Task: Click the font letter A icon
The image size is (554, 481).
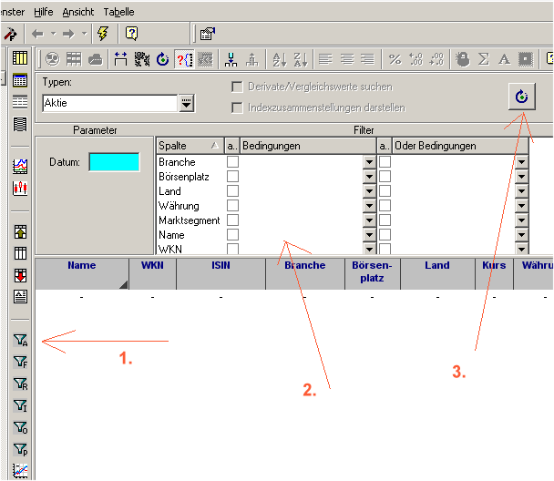Action: (x=504, y=59)
